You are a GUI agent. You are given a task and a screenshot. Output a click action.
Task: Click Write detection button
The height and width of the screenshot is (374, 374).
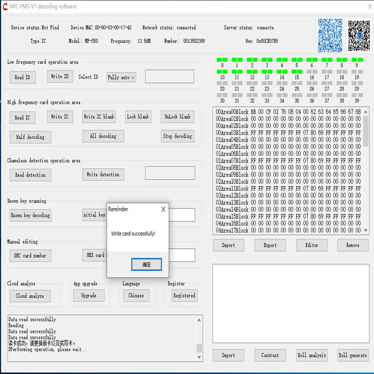103,174
